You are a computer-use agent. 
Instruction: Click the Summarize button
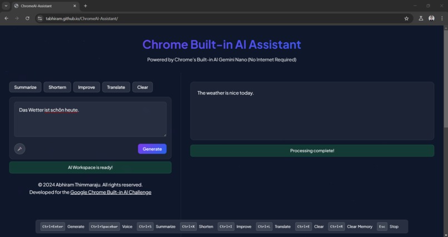(x=26, y=87)
